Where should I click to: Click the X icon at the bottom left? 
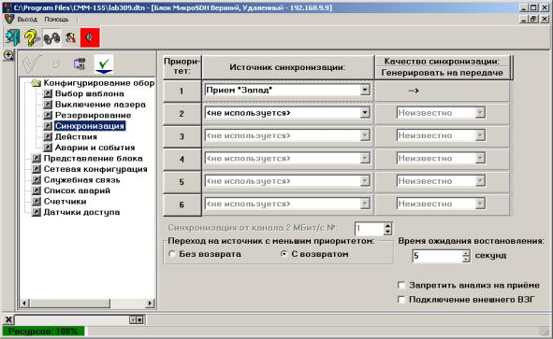pos(8,319)
